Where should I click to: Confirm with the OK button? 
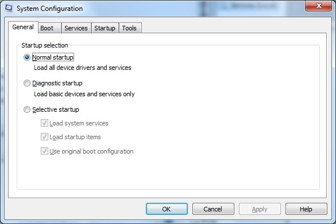point(167,209)
